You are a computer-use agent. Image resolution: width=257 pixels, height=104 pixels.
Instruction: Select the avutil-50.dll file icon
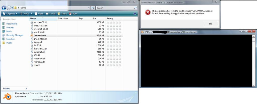point(32,32)
